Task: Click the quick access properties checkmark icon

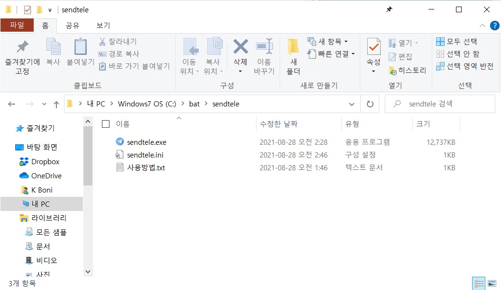Action: [27, 10]
